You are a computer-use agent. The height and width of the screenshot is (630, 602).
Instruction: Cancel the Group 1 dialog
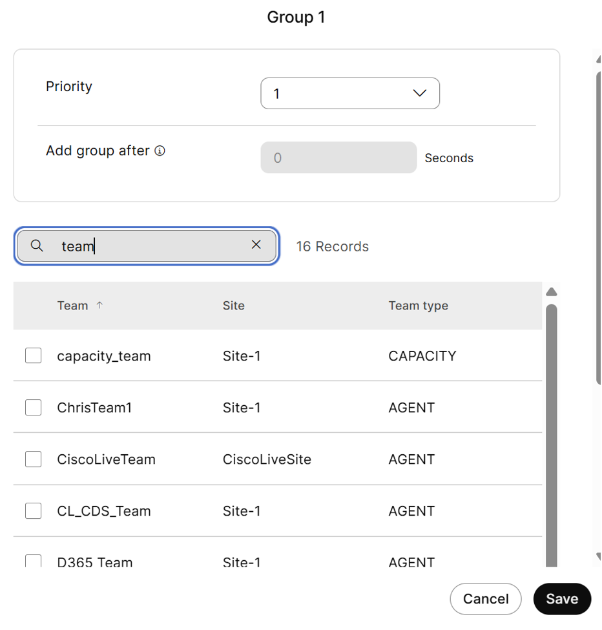pyautogui.click(x=485, y=599)
